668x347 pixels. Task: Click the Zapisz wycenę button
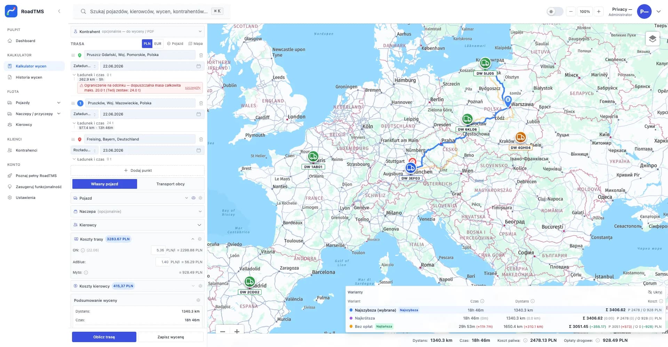170,337
